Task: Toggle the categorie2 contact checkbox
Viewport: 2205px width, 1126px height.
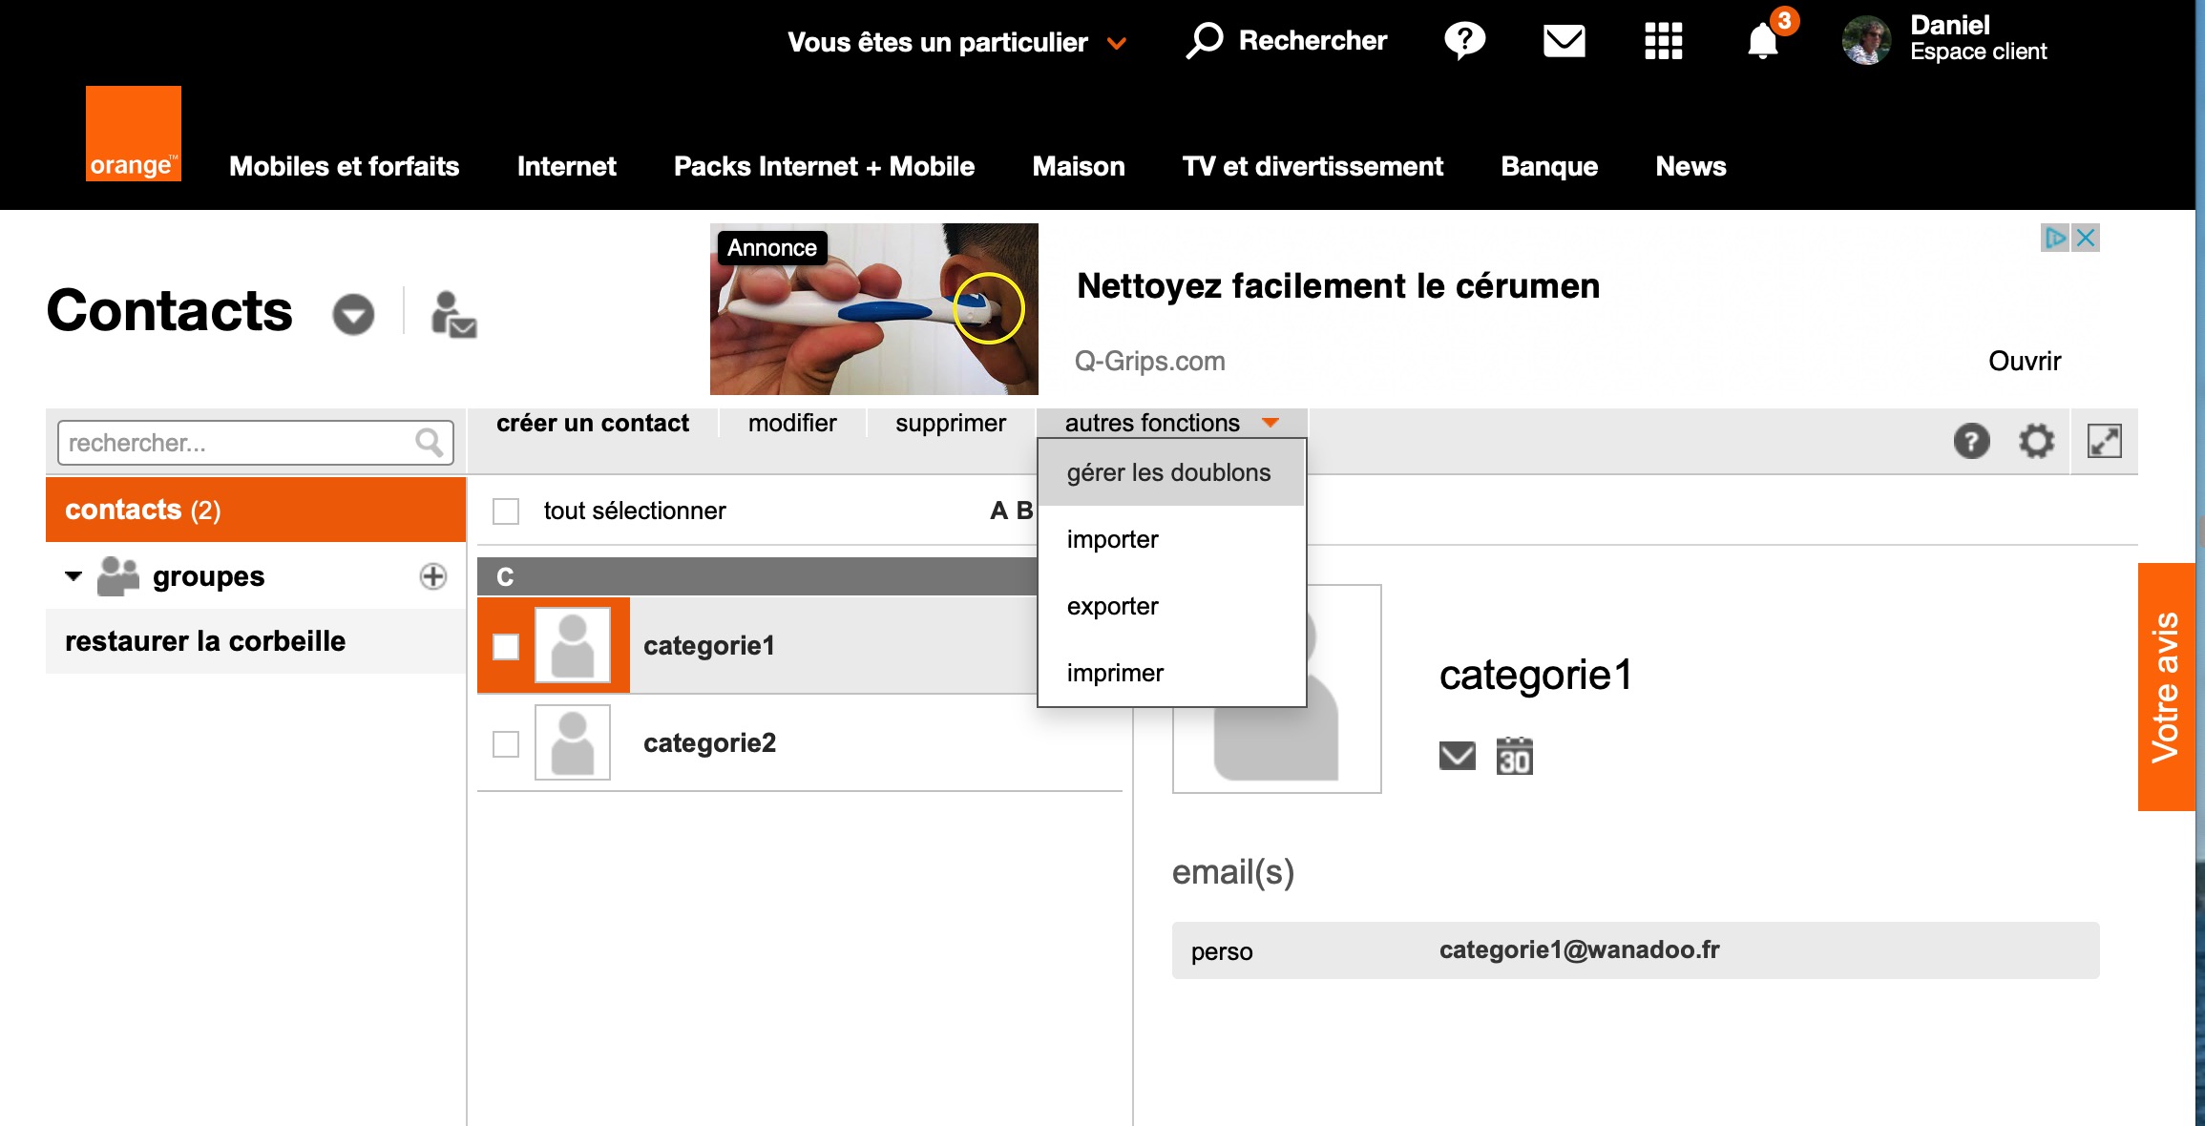Action: tap(506, 744)
